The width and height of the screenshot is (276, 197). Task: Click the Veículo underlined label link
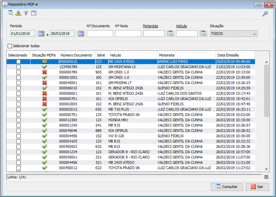181,26
